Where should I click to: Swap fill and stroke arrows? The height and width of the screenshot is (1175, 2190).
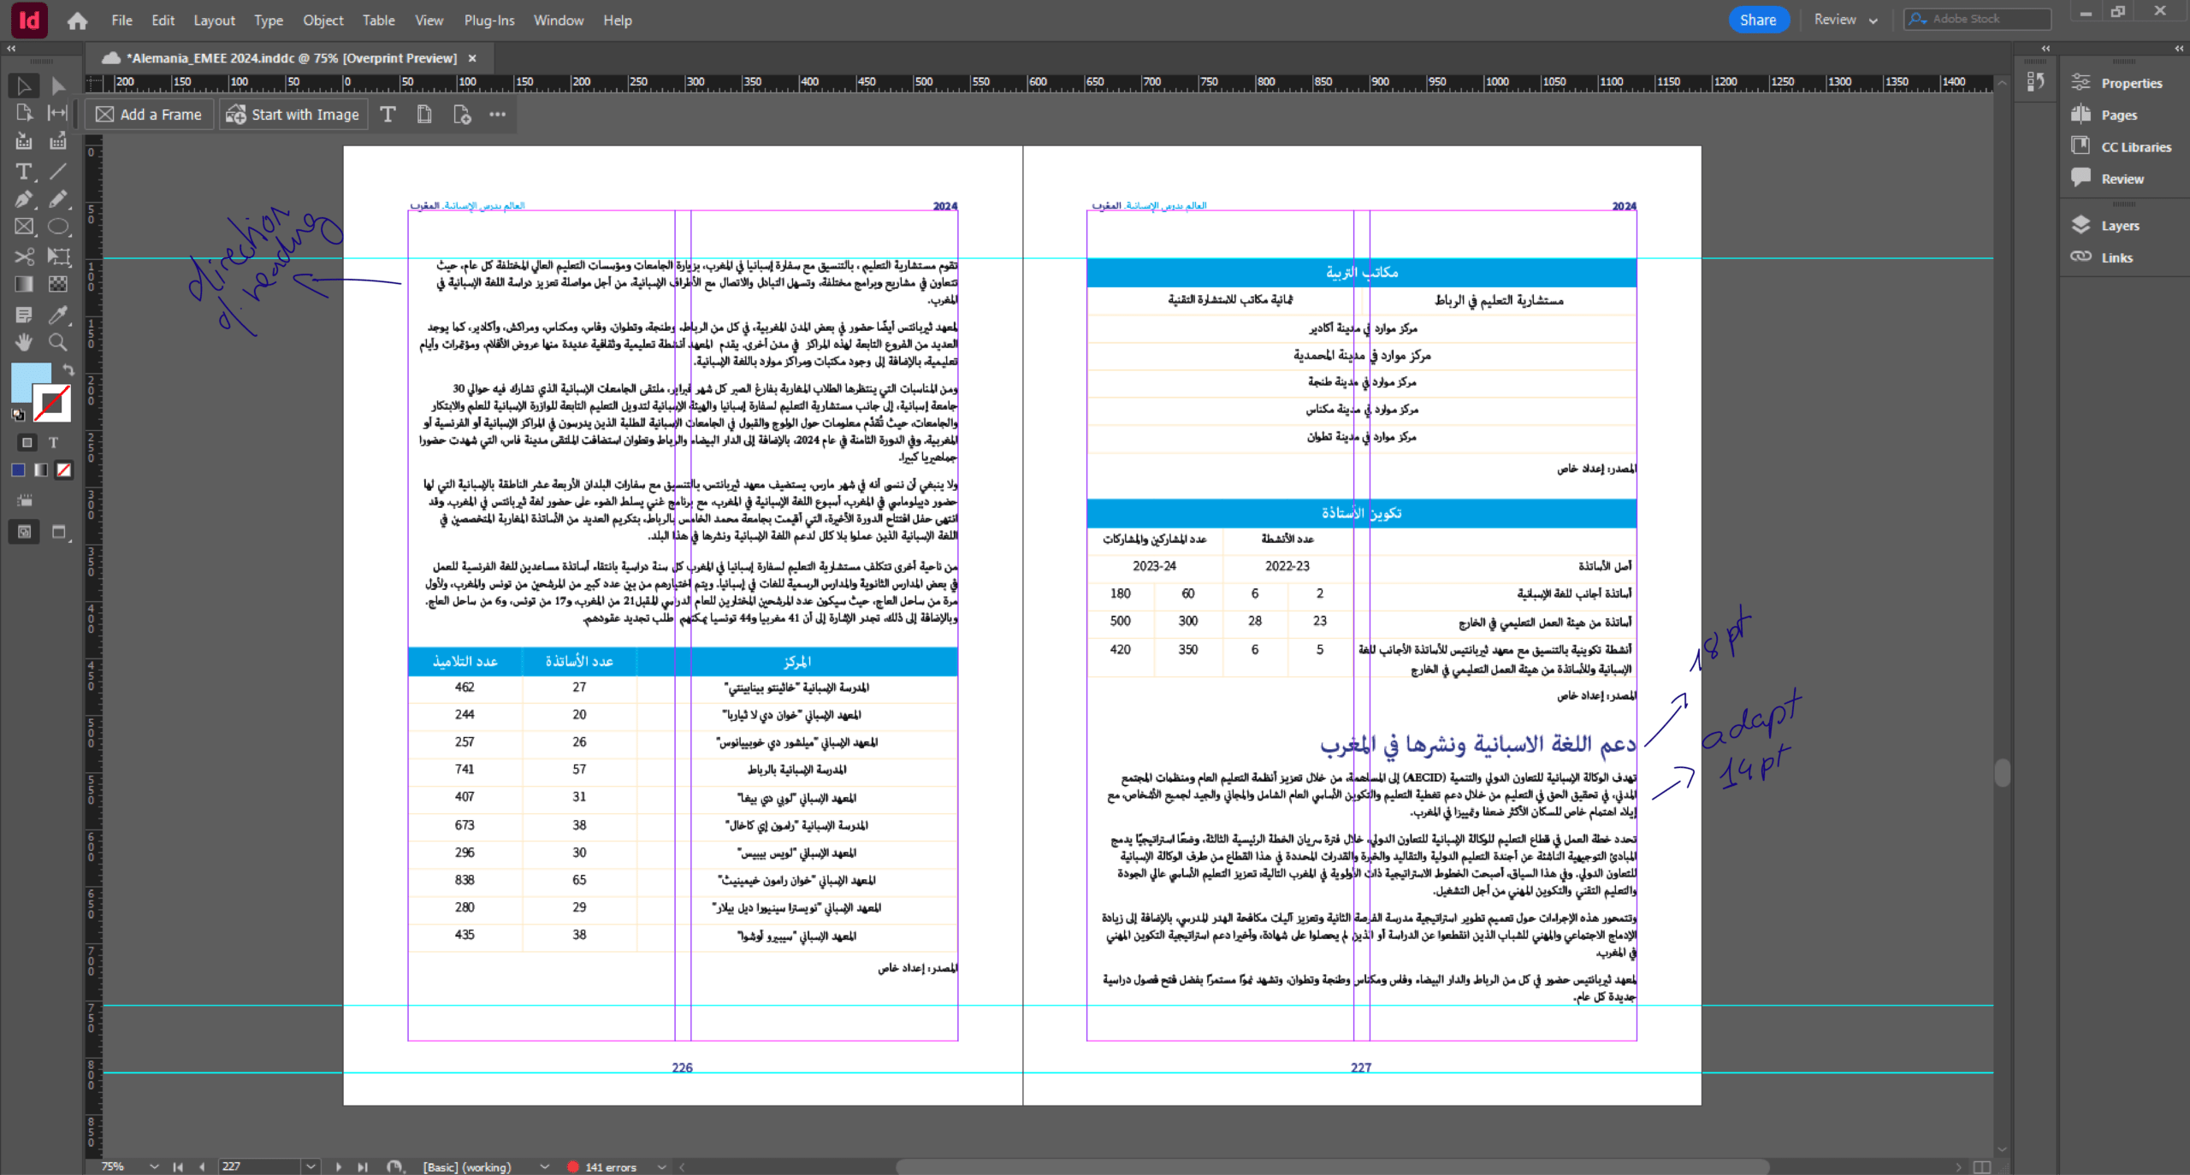pos(68,369)
